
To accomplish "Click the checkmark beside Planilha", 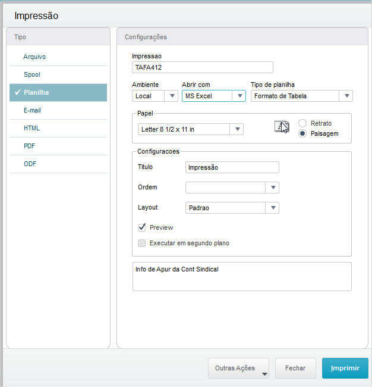I will (18, 92).
